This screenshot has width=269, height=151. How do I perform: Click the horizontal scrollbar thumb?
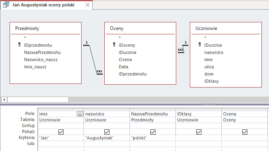tap(38, 99)
